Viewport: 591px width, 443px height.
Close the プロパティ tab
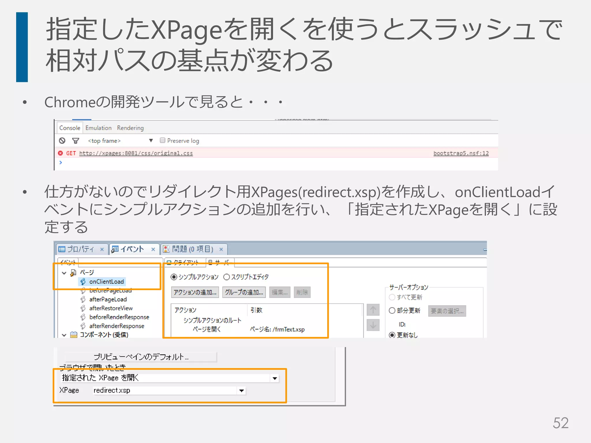pos(102,249)
